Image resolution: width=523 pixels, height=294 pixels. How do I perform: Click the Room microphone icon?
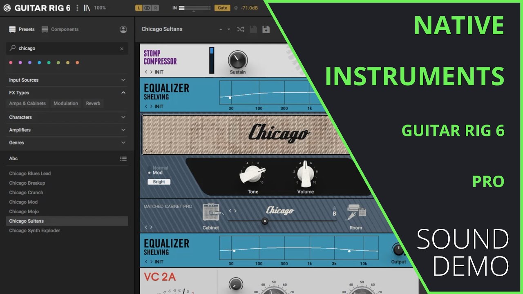[356, 213]
